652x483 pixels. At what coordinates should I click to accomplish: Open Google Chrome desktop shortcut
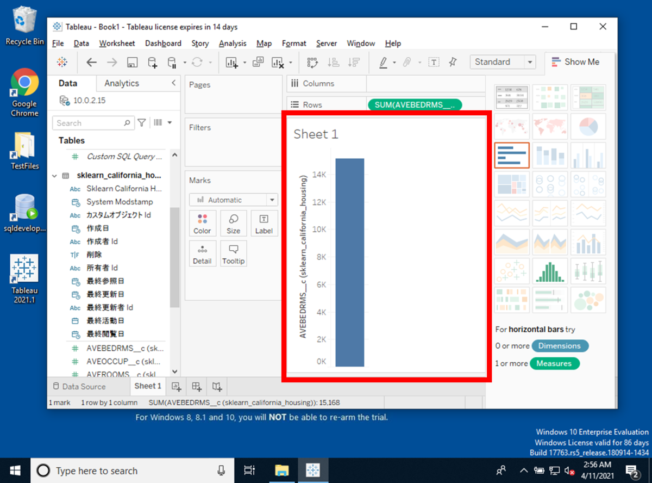(24, 92)
